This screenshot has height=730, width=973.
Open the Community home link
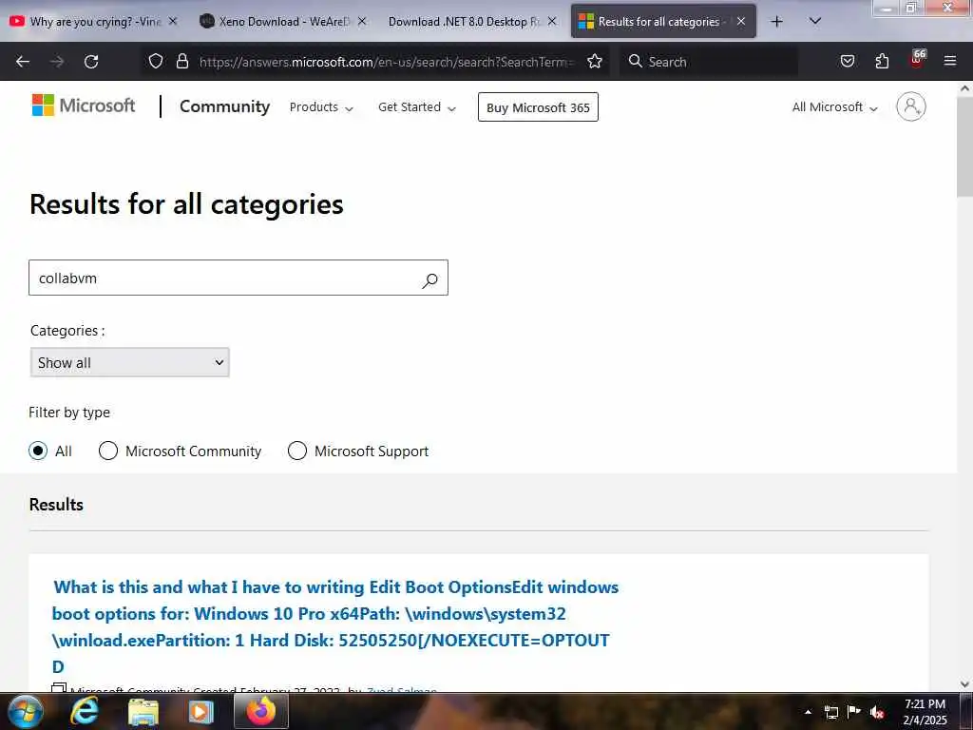point(224,106)
